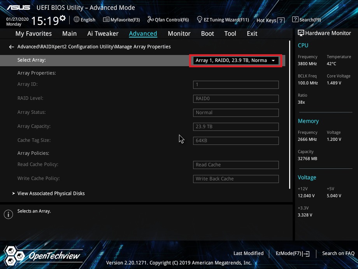Click the Hardware Monitor screen icon
The image size is (358, 269).
coord(301,33)
